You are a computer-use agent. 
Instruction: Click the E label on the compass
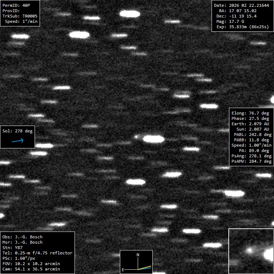coord(123,270)
